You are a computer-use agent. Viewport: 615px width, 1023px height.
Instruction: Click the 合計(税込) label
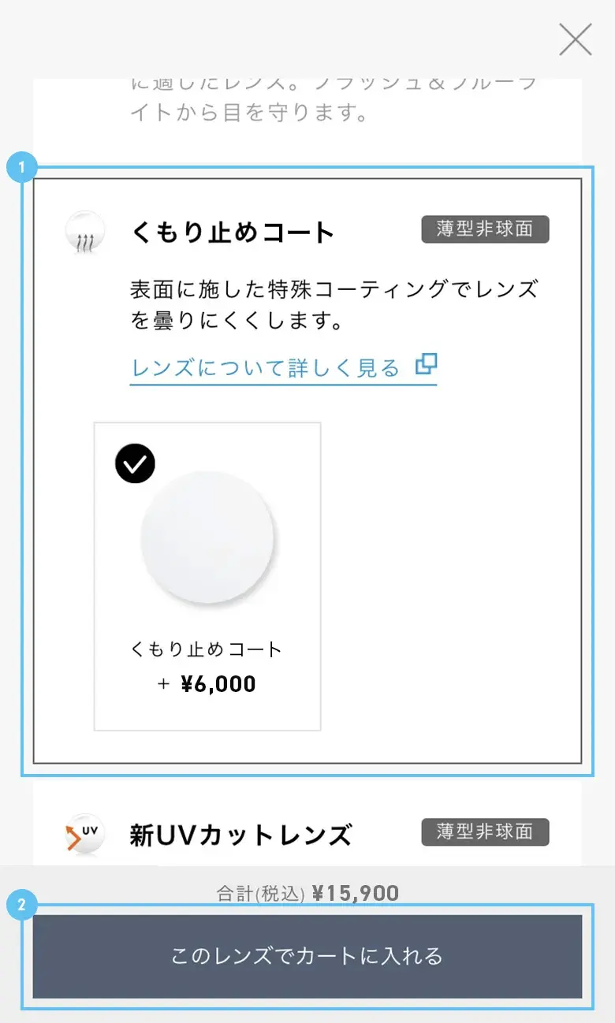click(x=260, y=894)
